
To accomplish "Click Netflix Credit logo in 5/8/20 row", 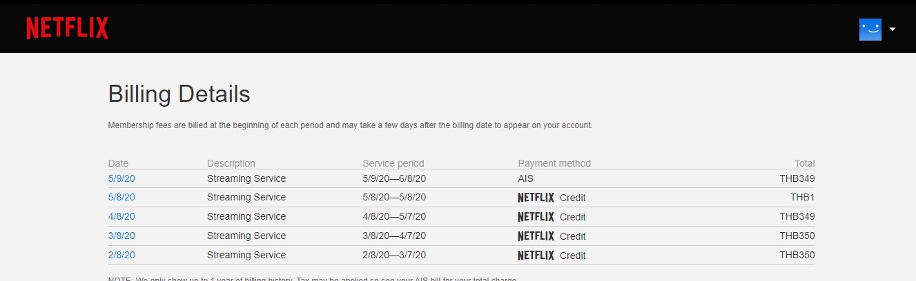I will click(x=536, y=198).
